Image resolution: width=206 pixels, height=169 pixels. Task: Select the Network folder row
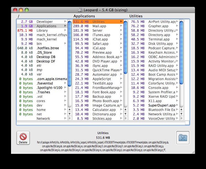click(42, 118)
